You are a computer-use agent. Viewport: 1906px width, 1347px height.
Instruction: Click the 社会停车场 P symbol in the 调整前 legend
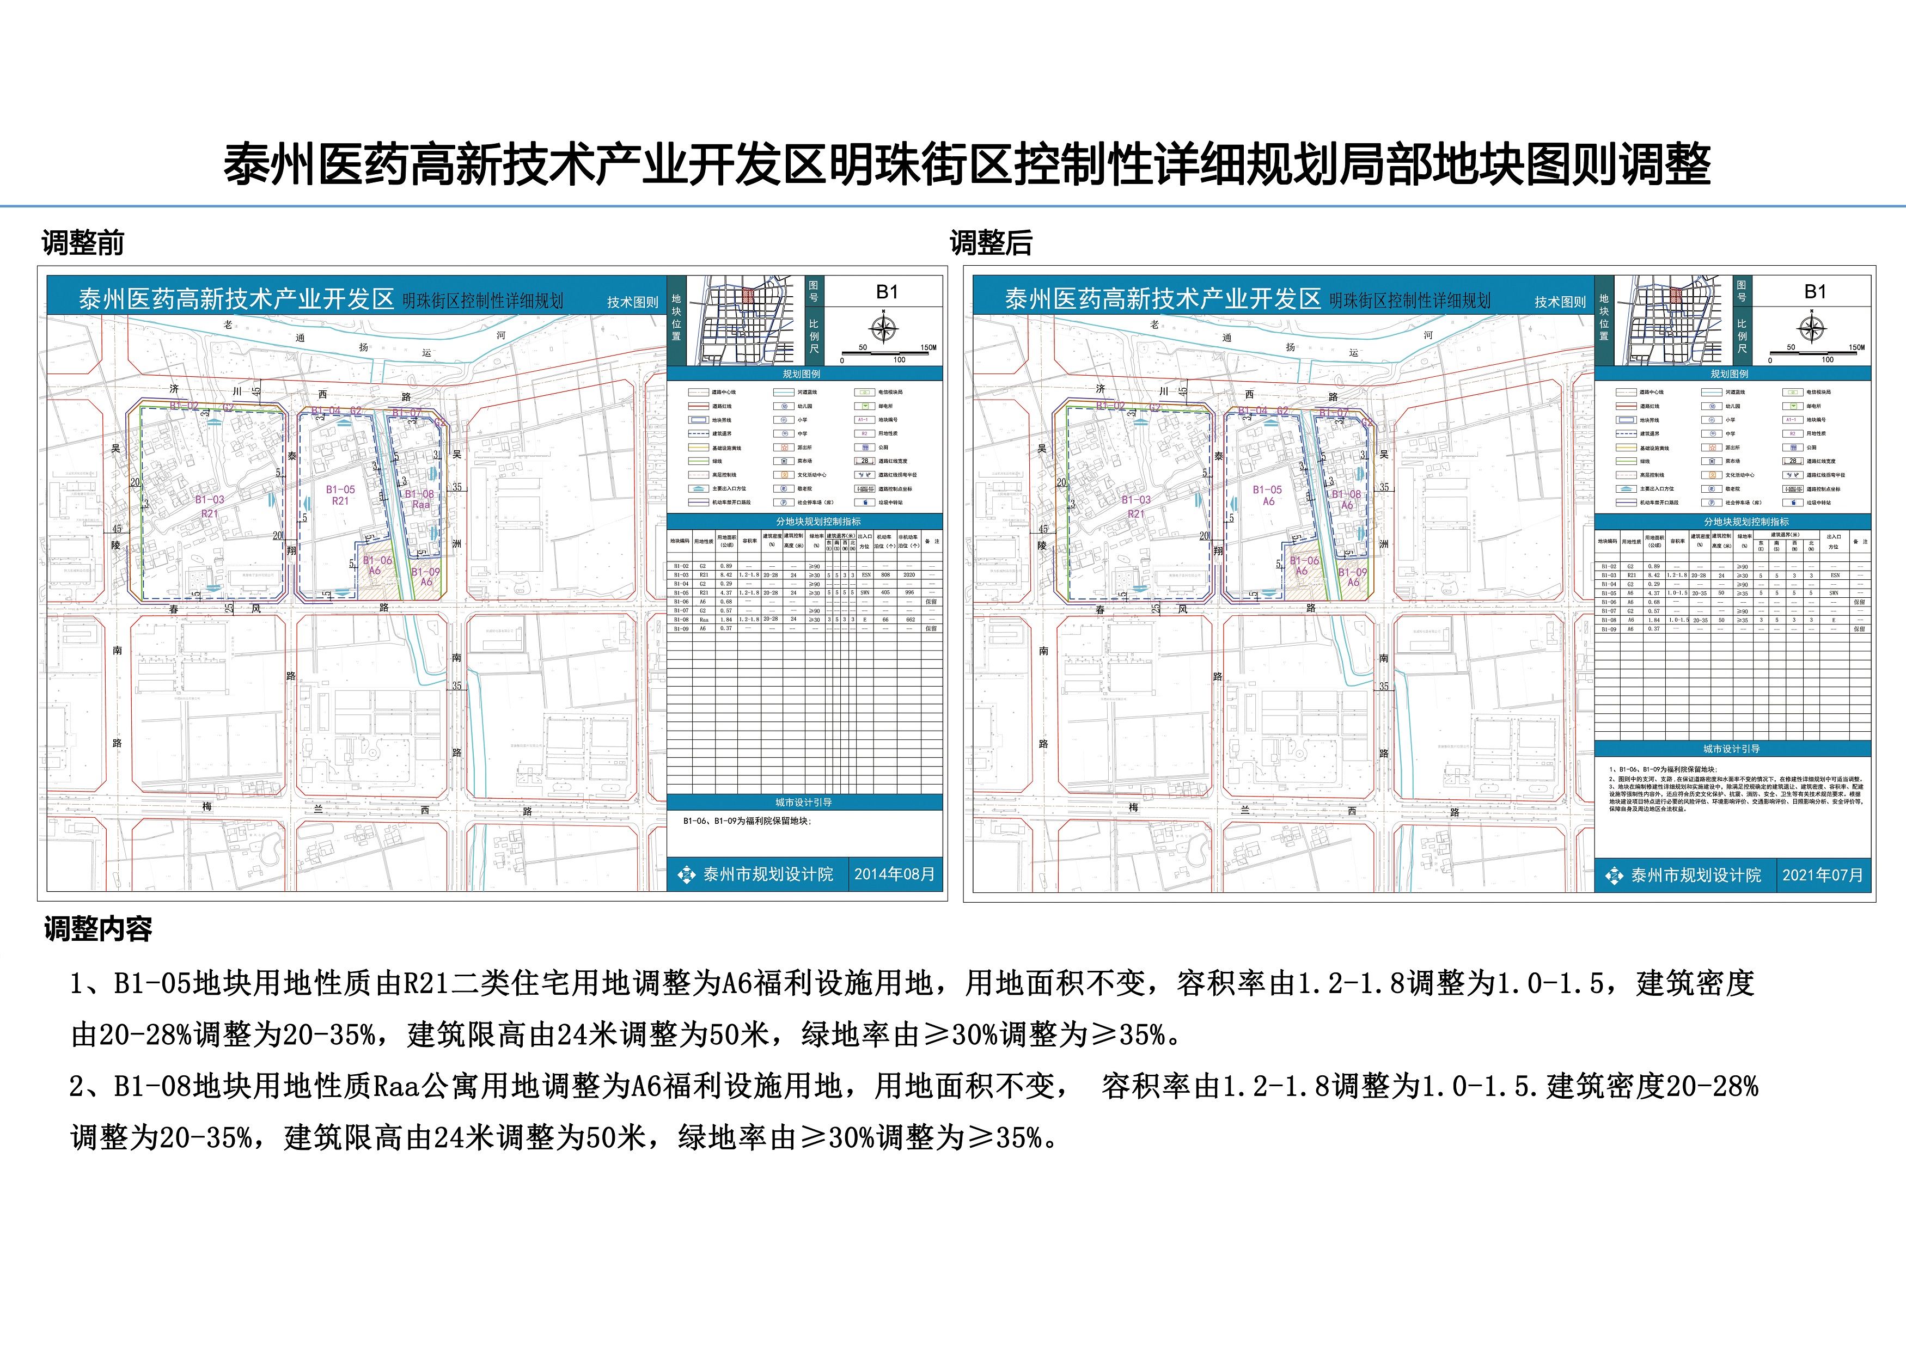[785, 502]
